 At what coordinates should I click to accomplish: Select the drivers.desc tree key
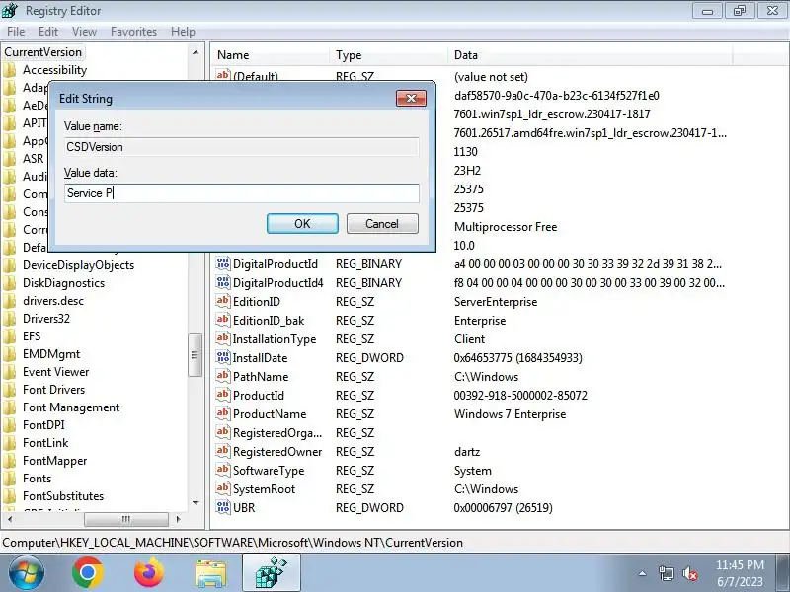coord(53,301)
